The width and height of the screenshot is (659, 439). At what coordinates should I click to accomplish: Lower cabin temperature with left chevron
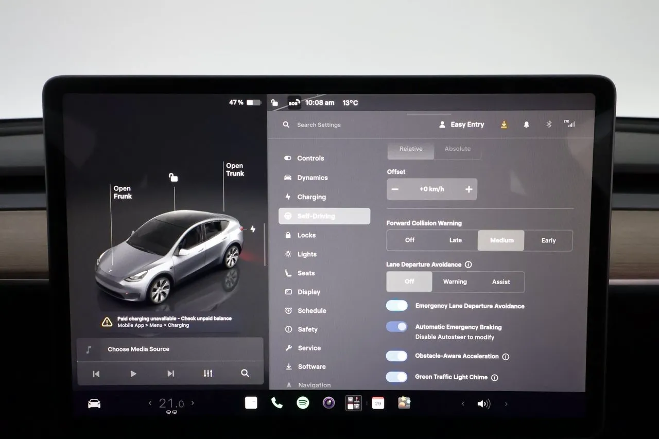150,403
